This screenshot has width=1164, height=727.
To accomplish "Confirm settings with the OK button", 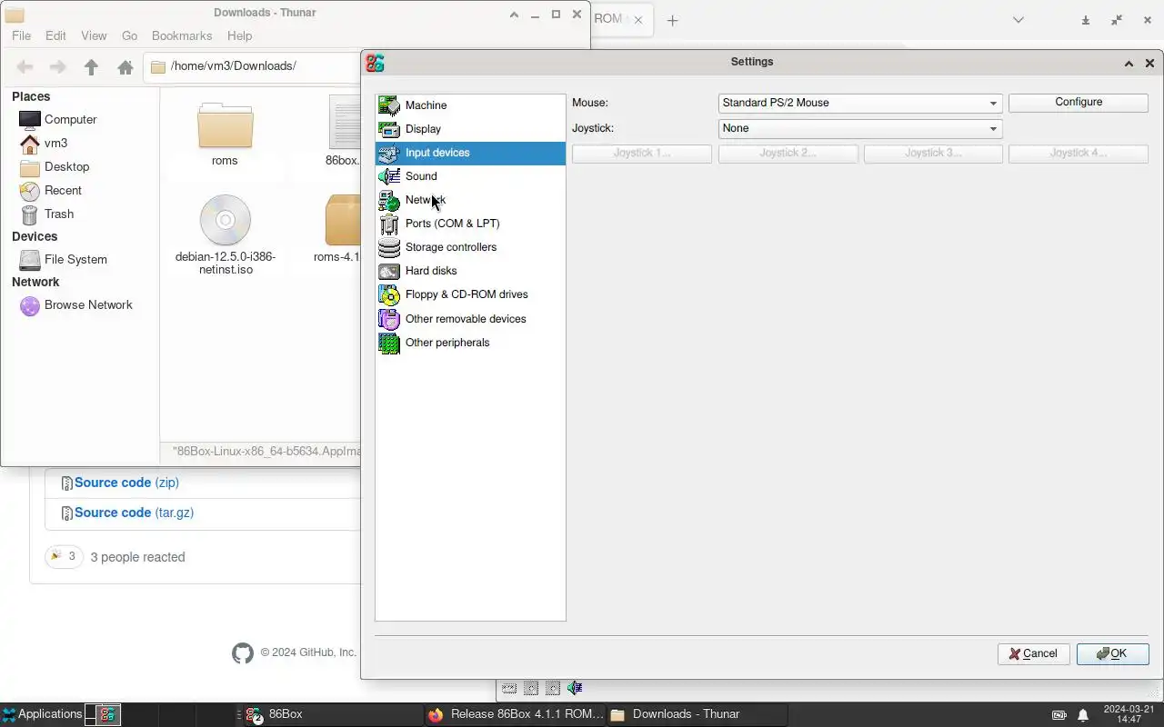I will (1112, 653).
